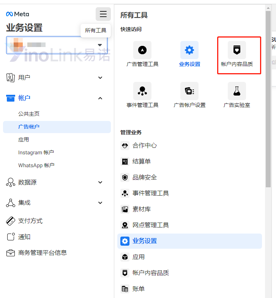The width and height of the screenshot is (276, 298).
Task: Click 广告管理工具 label under quick access
Action: [x=142, y=64]
